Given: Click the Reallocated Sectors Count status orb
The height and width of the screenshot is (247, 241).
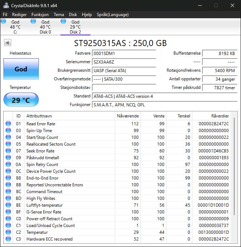Looking at the screenshot, I should pyautogui.click(x=8, y=144).
